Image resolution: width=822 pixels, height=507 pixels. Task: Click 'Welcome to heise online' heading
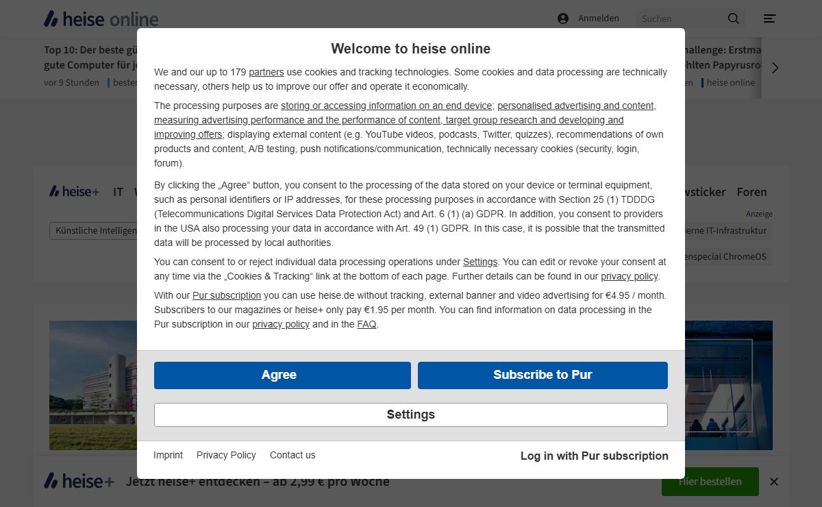point(411,49)
